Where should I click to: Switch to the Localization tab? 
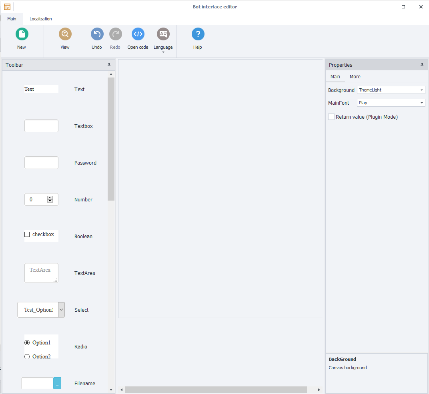click(x=40, y=19)
